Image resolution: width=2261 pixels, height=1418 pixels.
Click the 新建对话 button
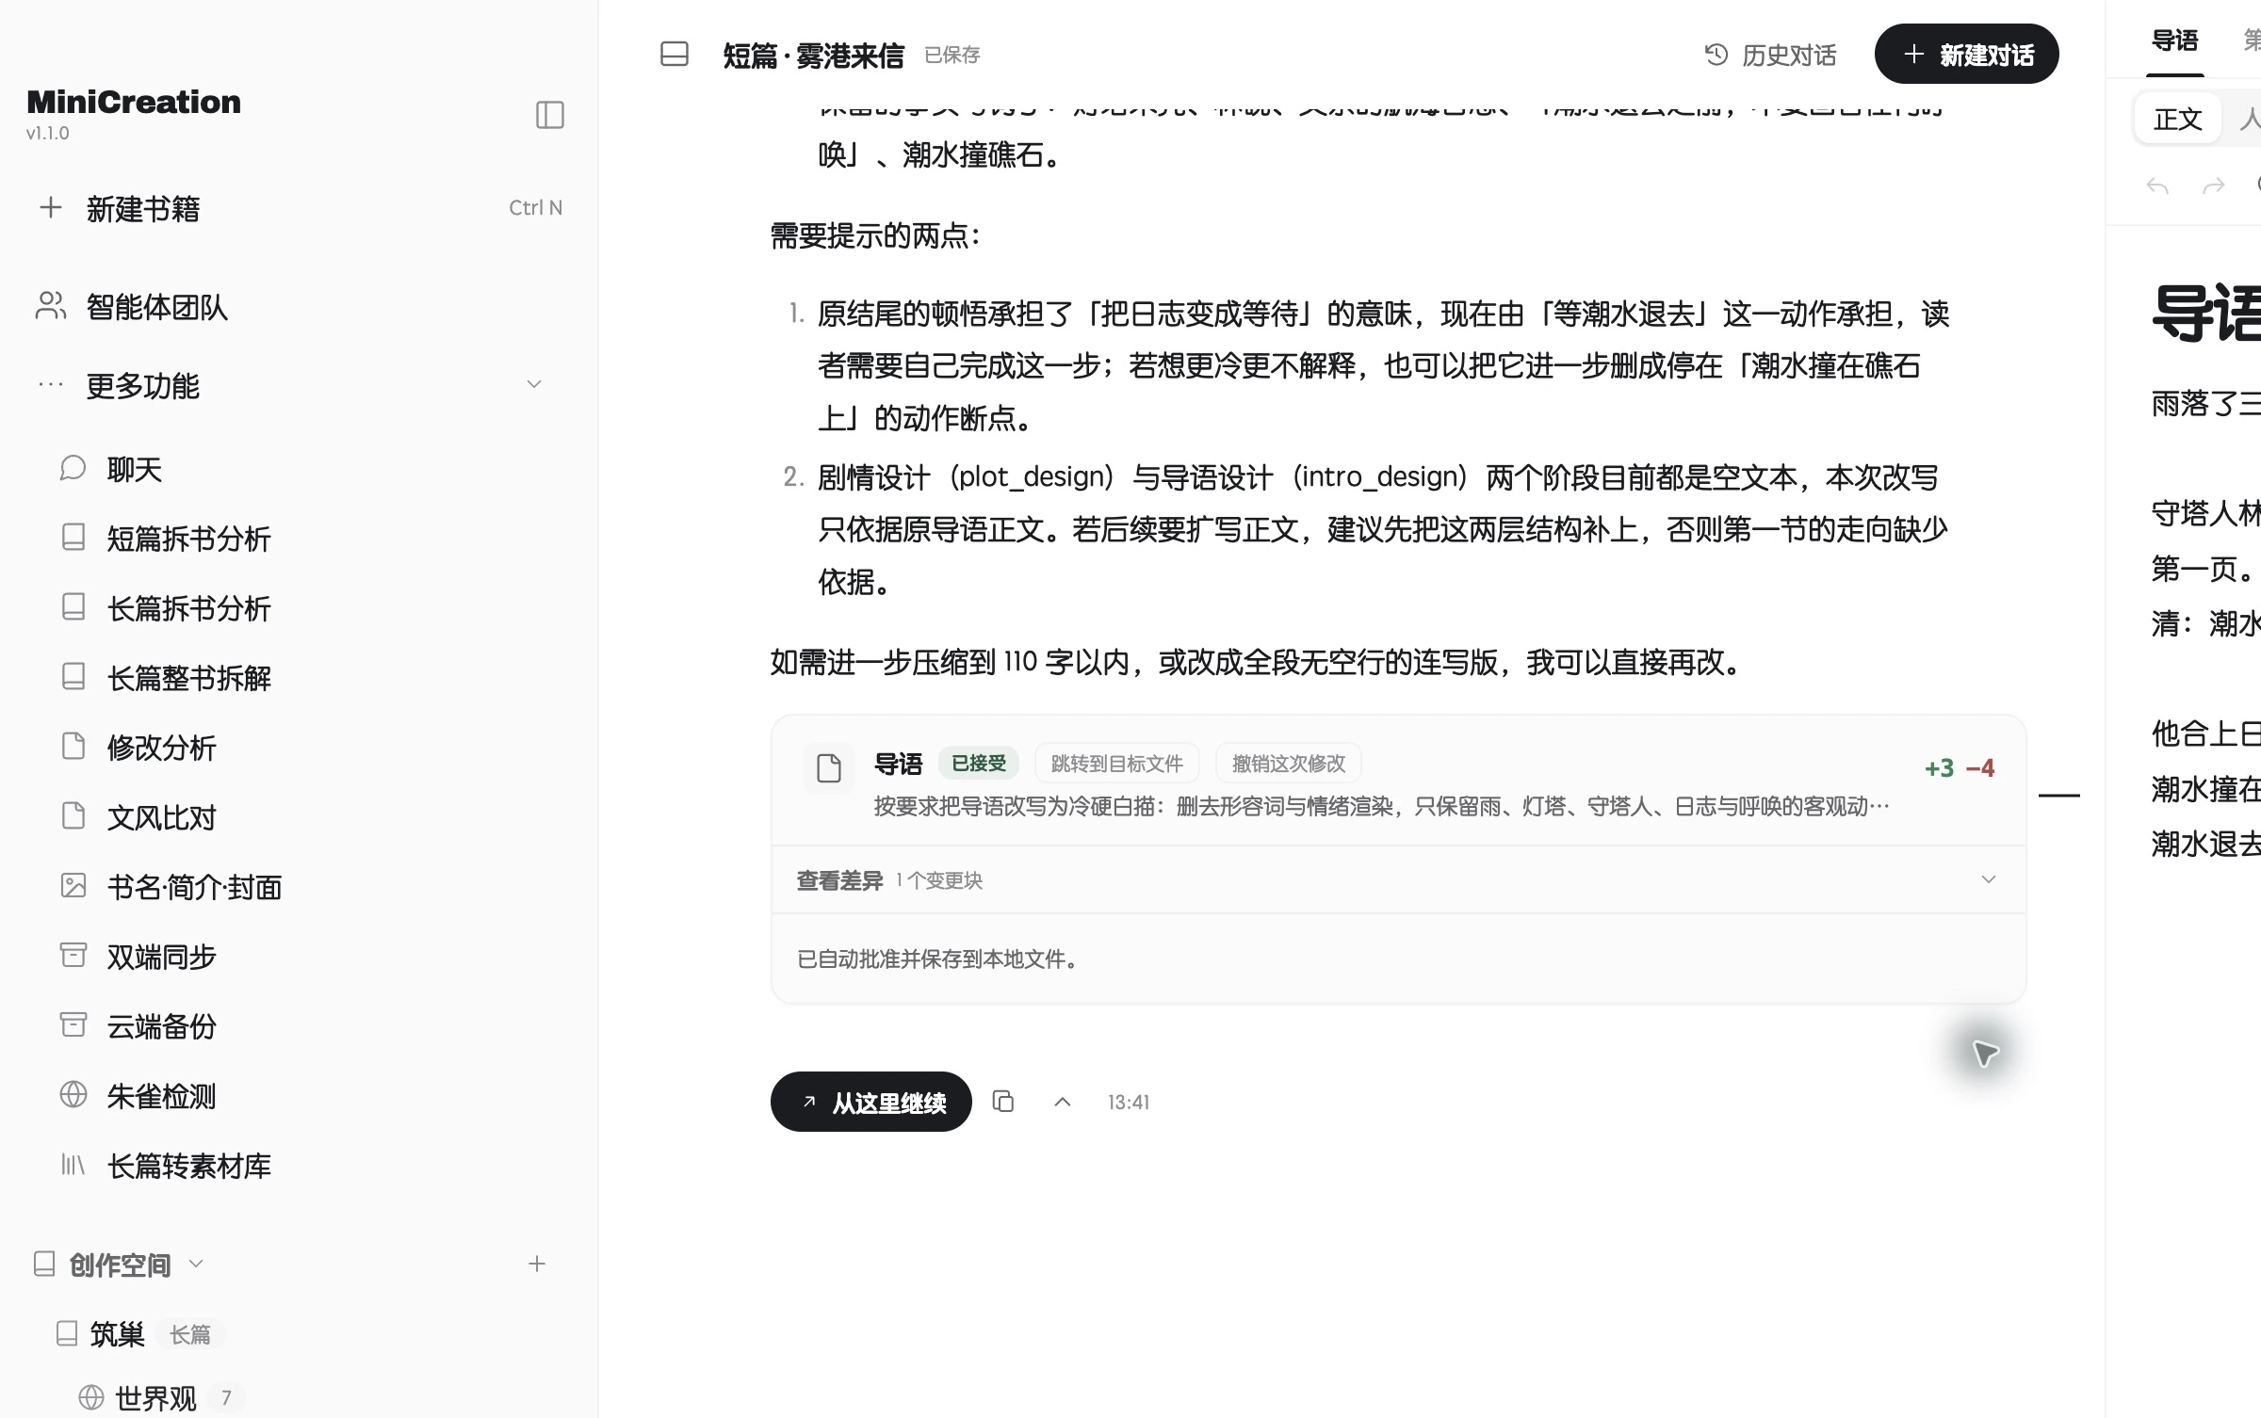click(x=1967, y=55)
